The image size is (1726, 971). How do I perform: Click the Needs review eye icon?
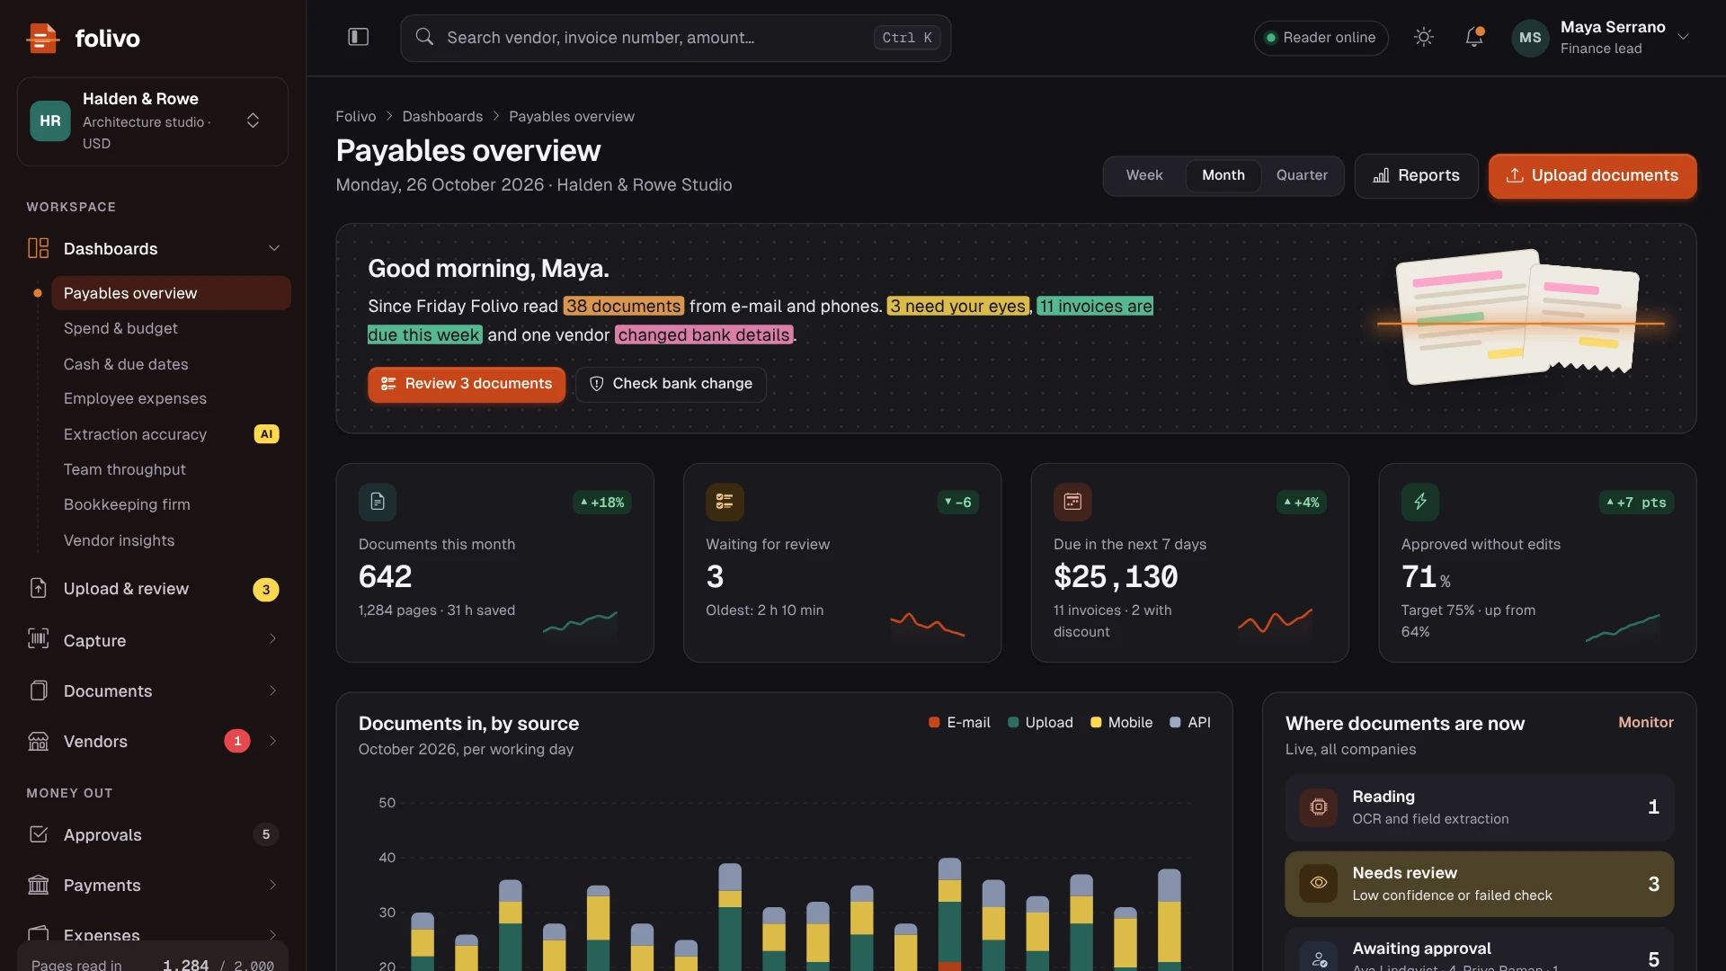[x=1318, y=883]
